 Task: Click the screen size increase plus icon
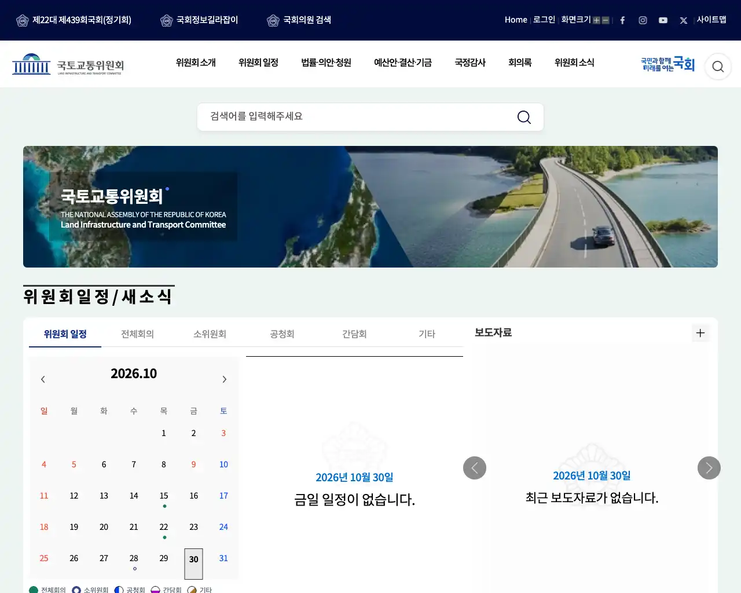(596, 20)
